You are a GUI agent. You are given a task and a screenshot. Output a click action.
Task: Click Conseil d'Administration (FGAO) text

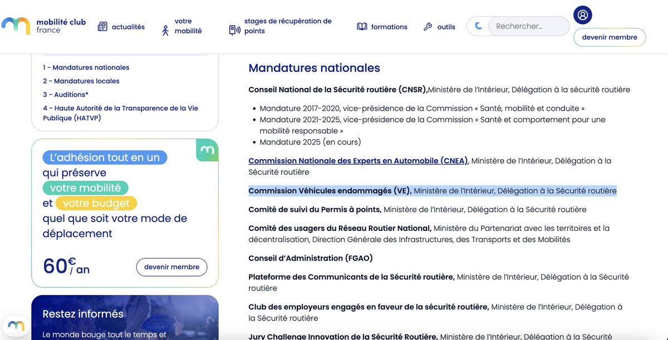pyautogui.click(x=311, y=258)
